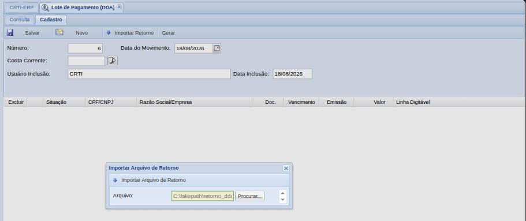
Task: Click the Usuário Inclusão field
Action: click(149, 74)
